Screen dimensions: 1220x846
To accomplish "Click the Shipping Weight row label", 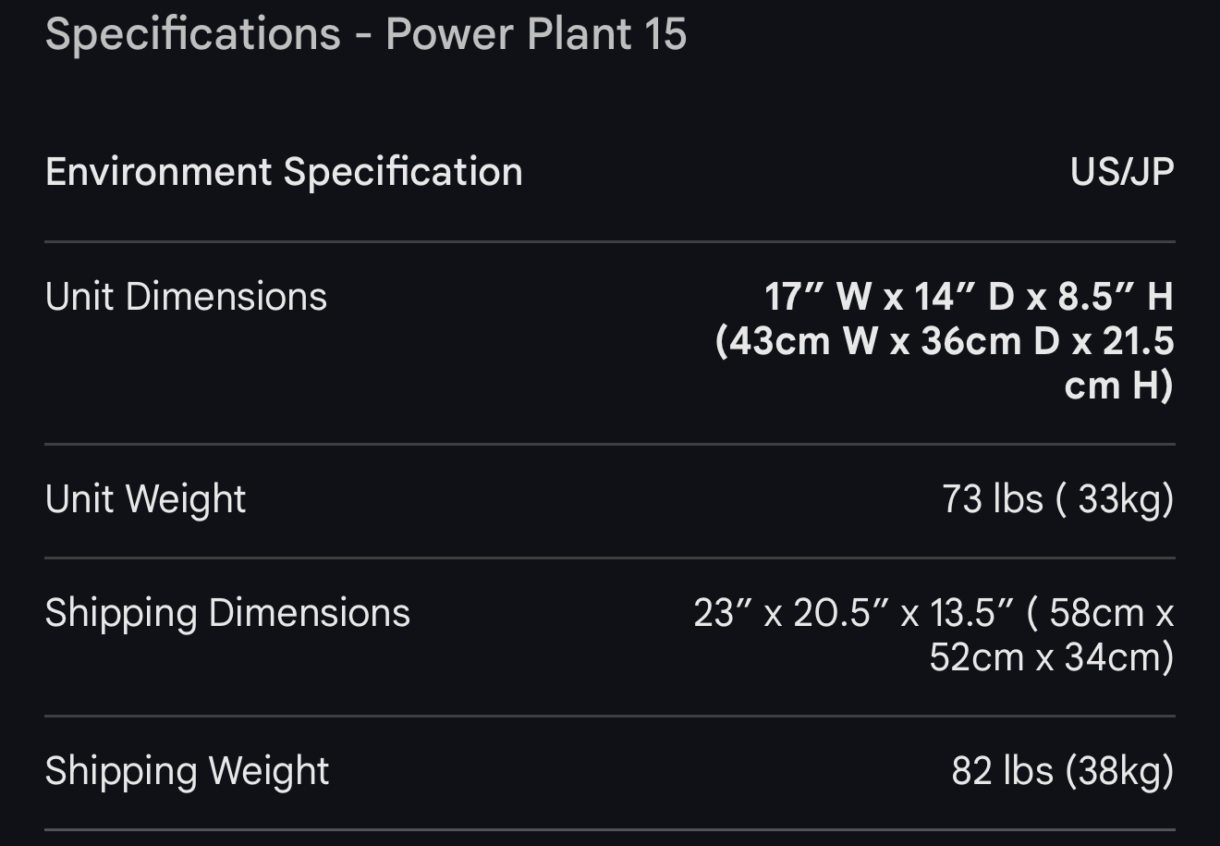I will (x=187, y=771).
